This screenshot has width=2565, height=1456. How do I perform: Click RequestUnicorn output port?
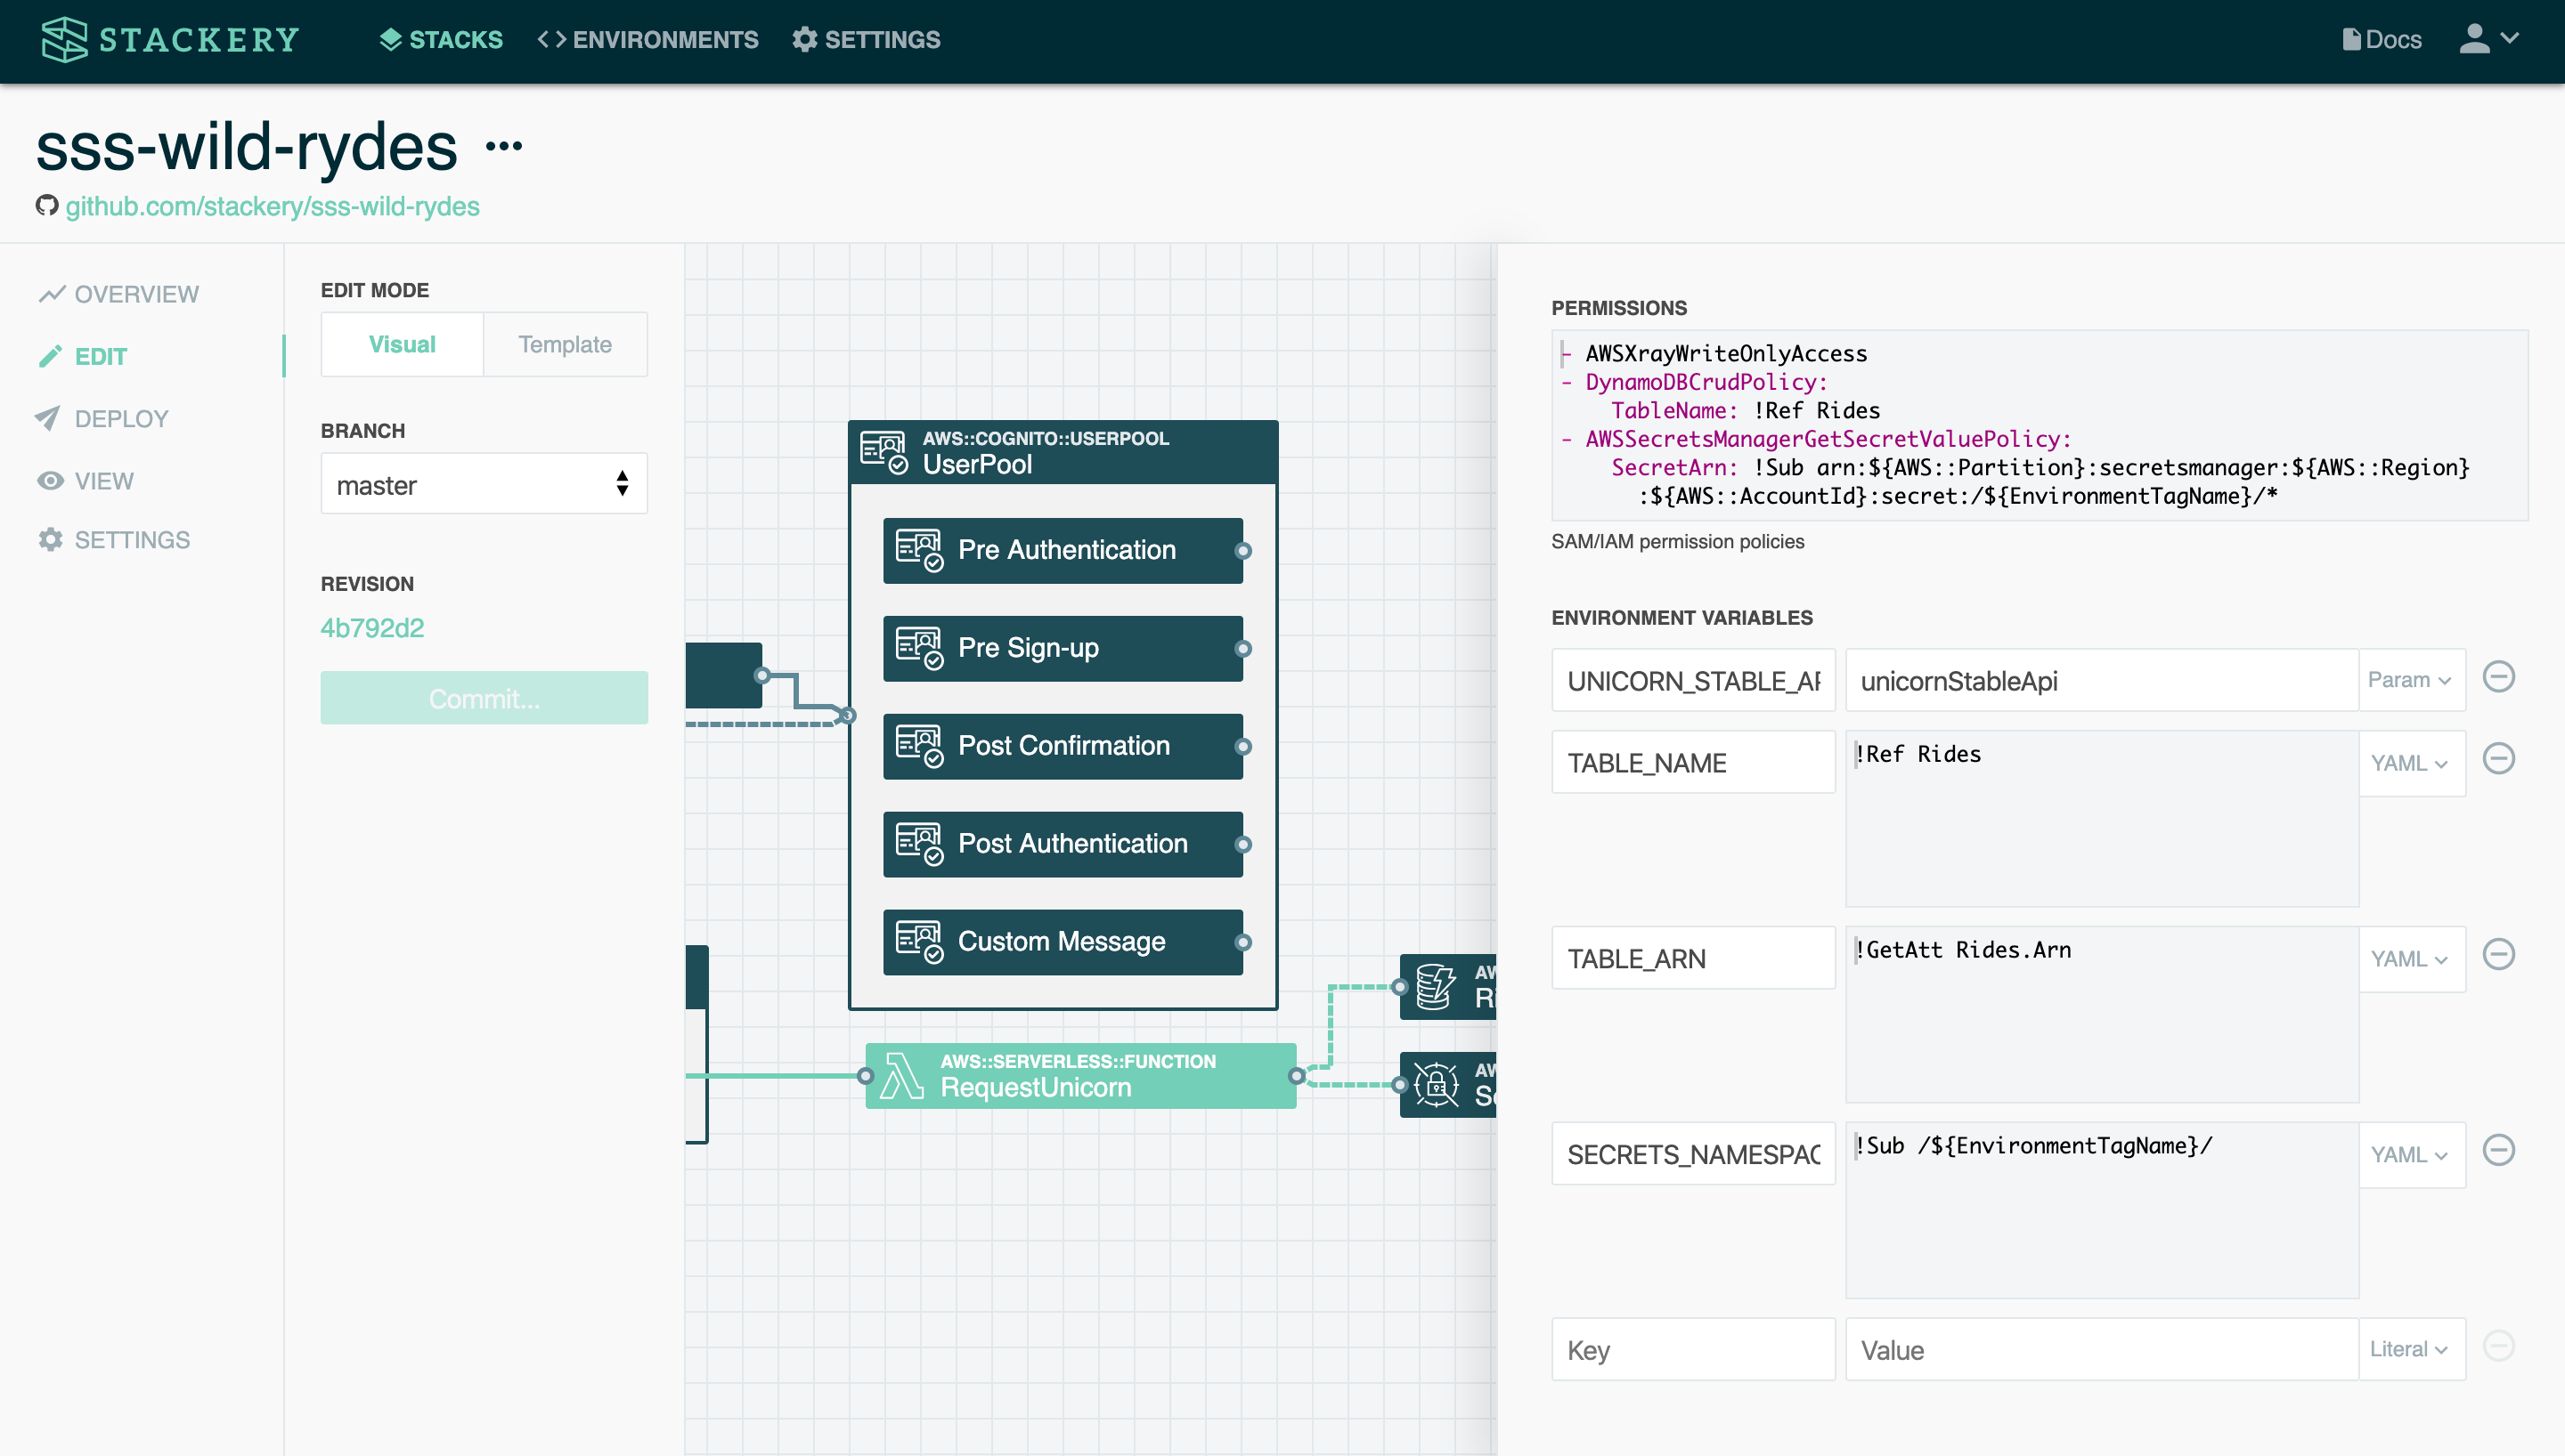tap(1297, 1076)
